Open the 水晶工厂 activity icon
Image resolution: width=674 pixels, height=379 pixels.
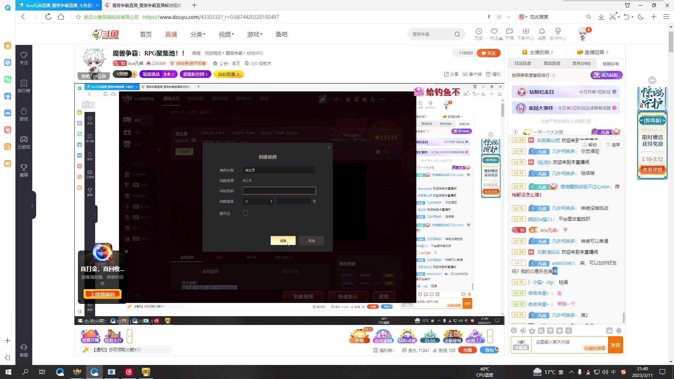tap(475, 336)
